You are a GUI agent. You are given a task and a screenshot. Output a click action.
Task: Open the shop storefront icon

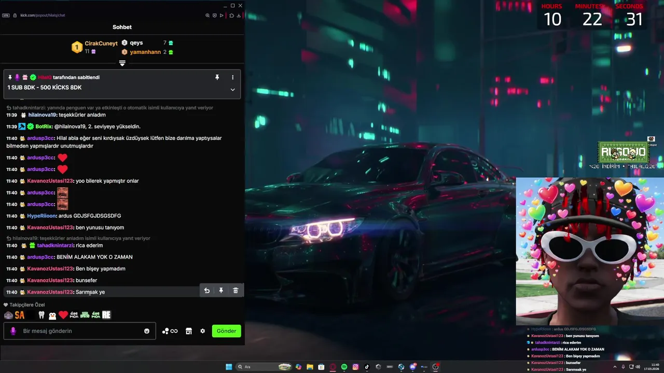point(189,331)
